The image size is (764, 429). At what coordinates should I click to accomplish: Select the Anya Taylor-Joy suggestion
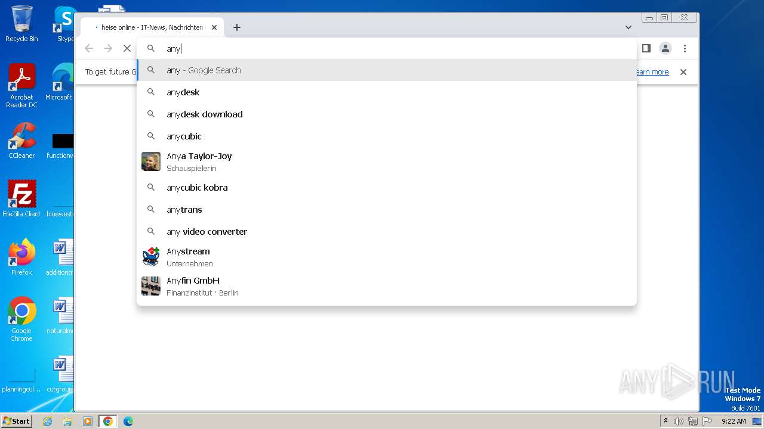[x=387, y=161]
